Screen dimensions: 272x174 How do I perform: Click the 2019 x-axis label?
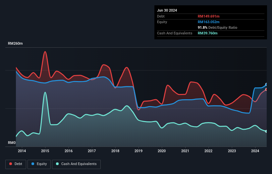138,151
